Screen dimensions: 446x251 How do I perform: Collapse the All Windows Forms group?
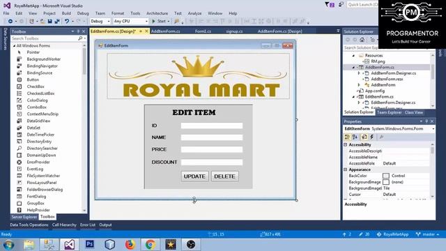(x=14, y=46)
